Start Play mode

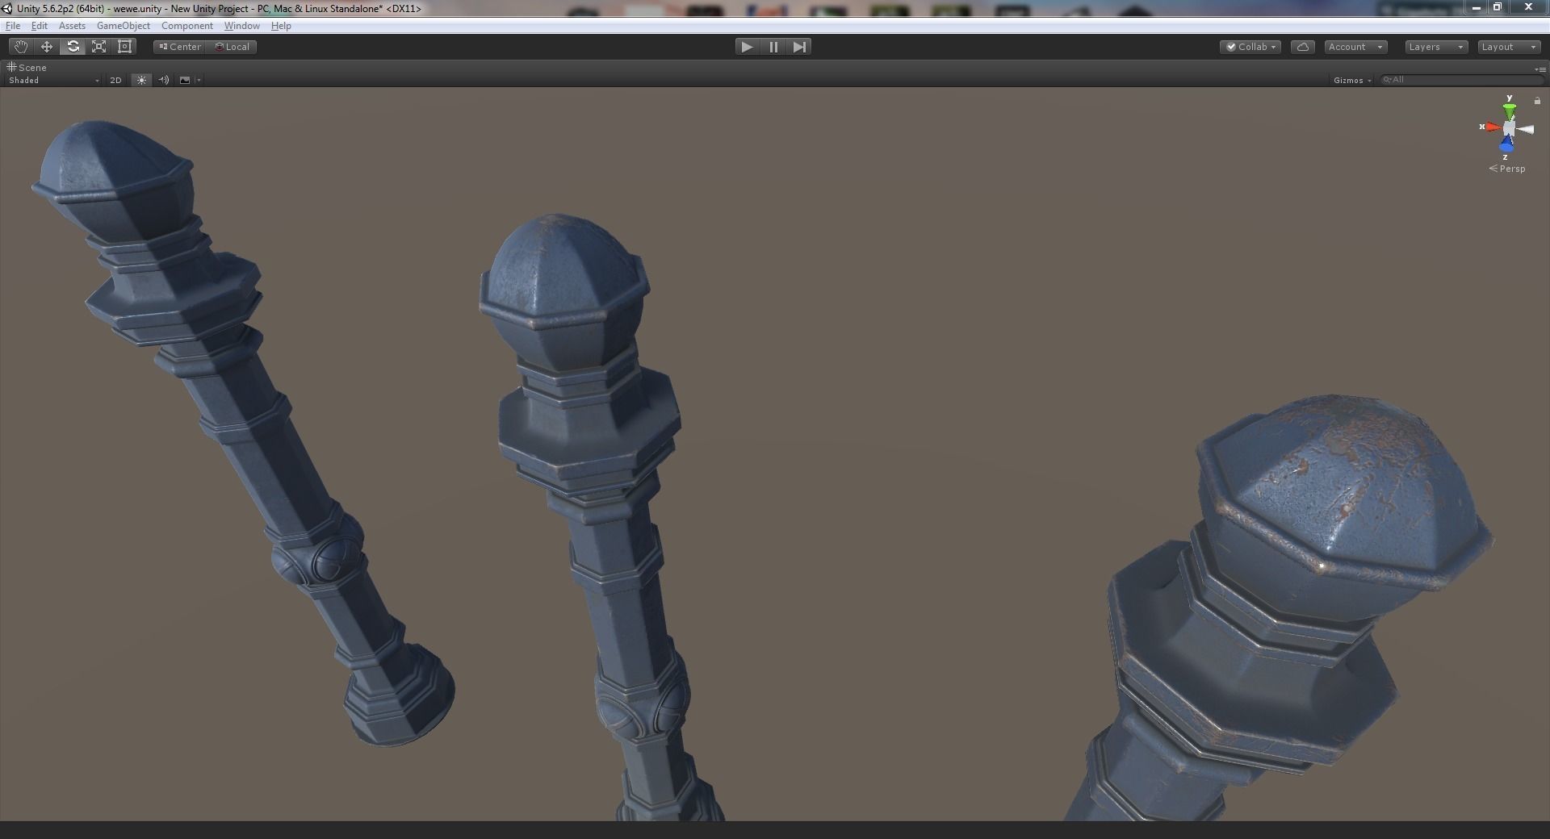pyautogui.click(x=747, y=47)
